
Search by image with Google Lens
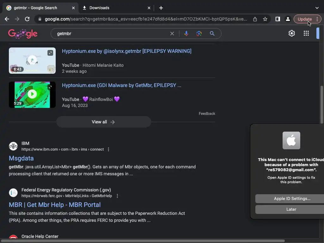(199, 34)
